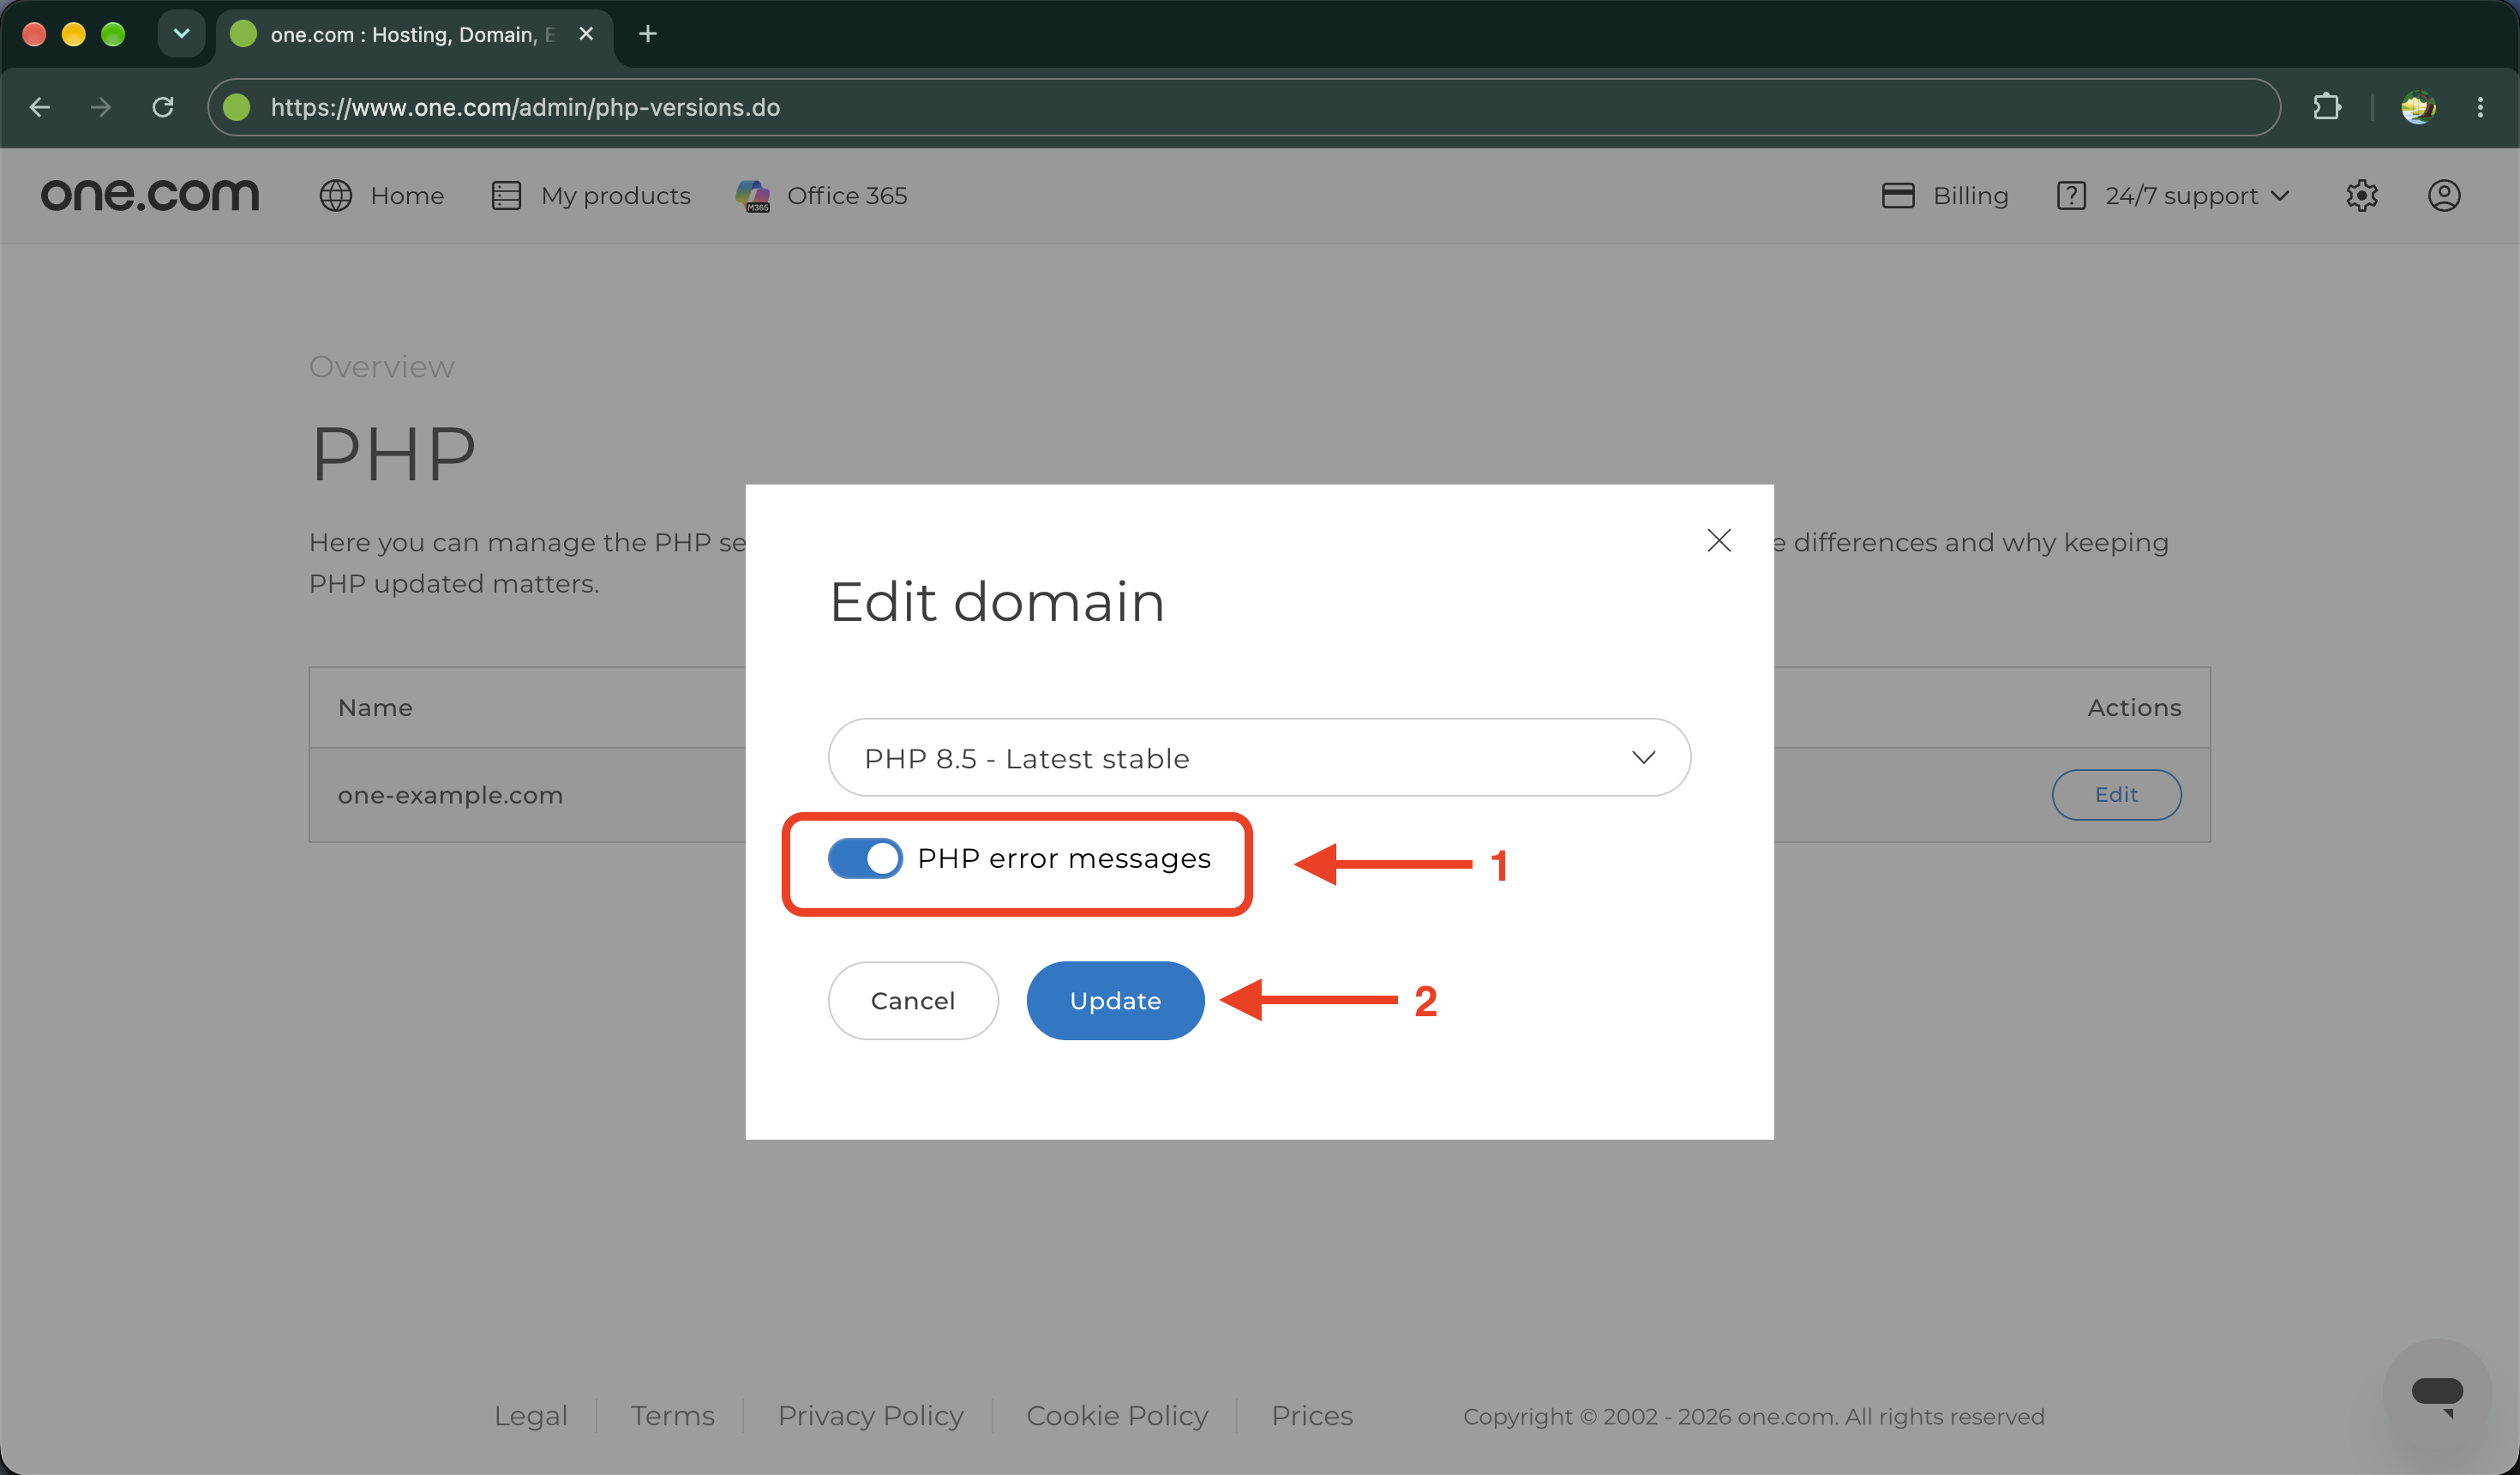Viewport: 2520px width, 1475px height.
Task: Close the one.com browser tab
Action: pyautogui.click(x=586, y=34)
